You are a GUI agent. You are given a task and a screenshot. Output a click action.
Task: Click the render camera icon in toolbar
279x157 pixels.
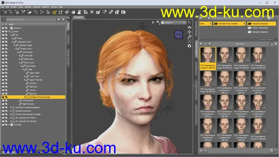pyautogui.click(x=123, y=12)
